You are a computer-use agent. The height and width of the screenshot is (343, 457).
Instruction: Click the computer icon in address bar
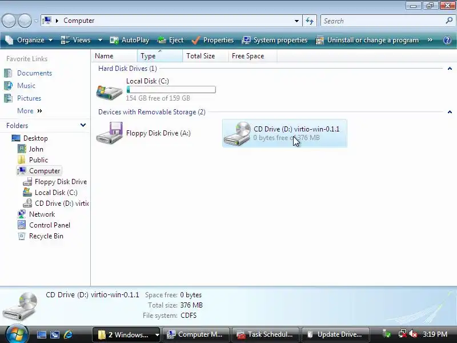click(47, 21)
